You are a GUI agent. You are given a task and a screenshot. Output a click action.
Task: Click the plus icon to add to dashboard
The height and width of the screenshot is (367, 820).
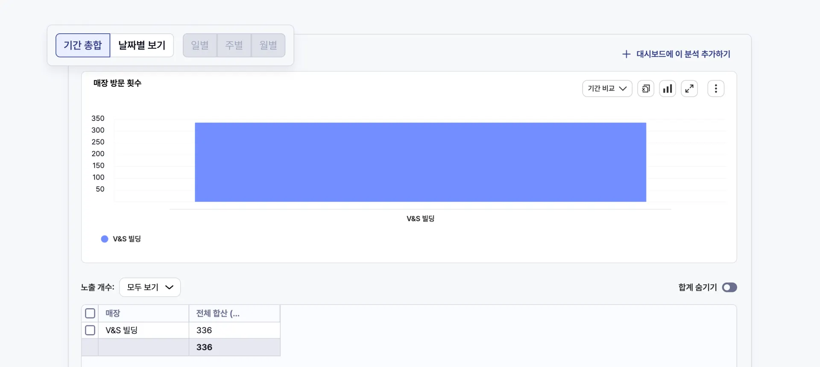(626, 54)
